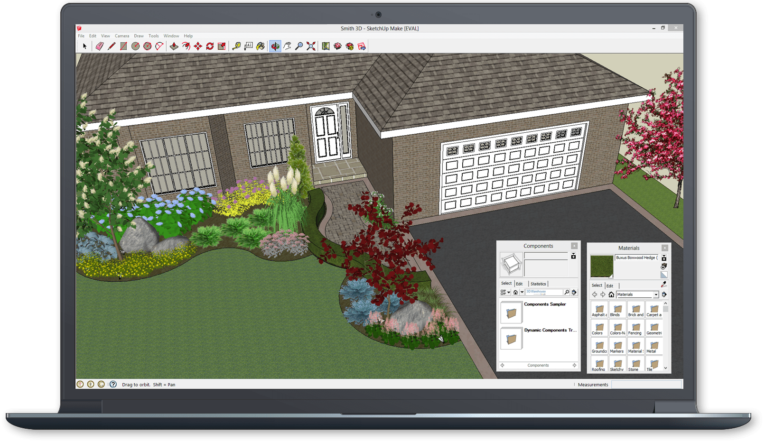Switch to the Orbit tool
The height and width of the screenshot is (442, 765).
pyautogui.click(x=276, y=46)
